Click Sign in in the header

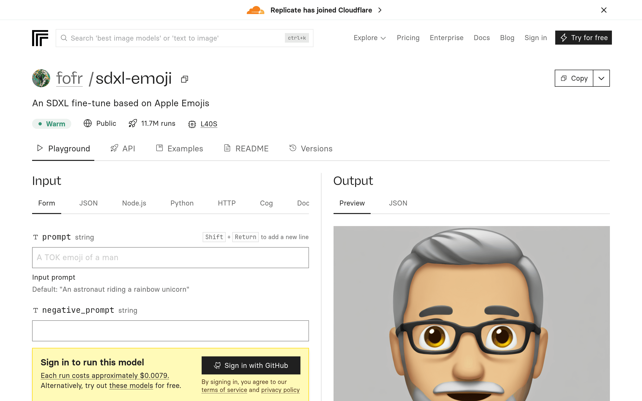point(536,38)
